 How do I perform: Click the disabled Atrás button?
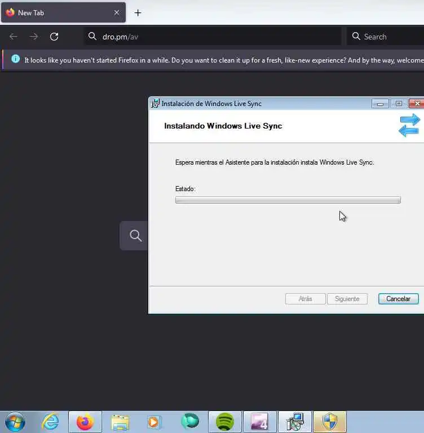[305, 299]
